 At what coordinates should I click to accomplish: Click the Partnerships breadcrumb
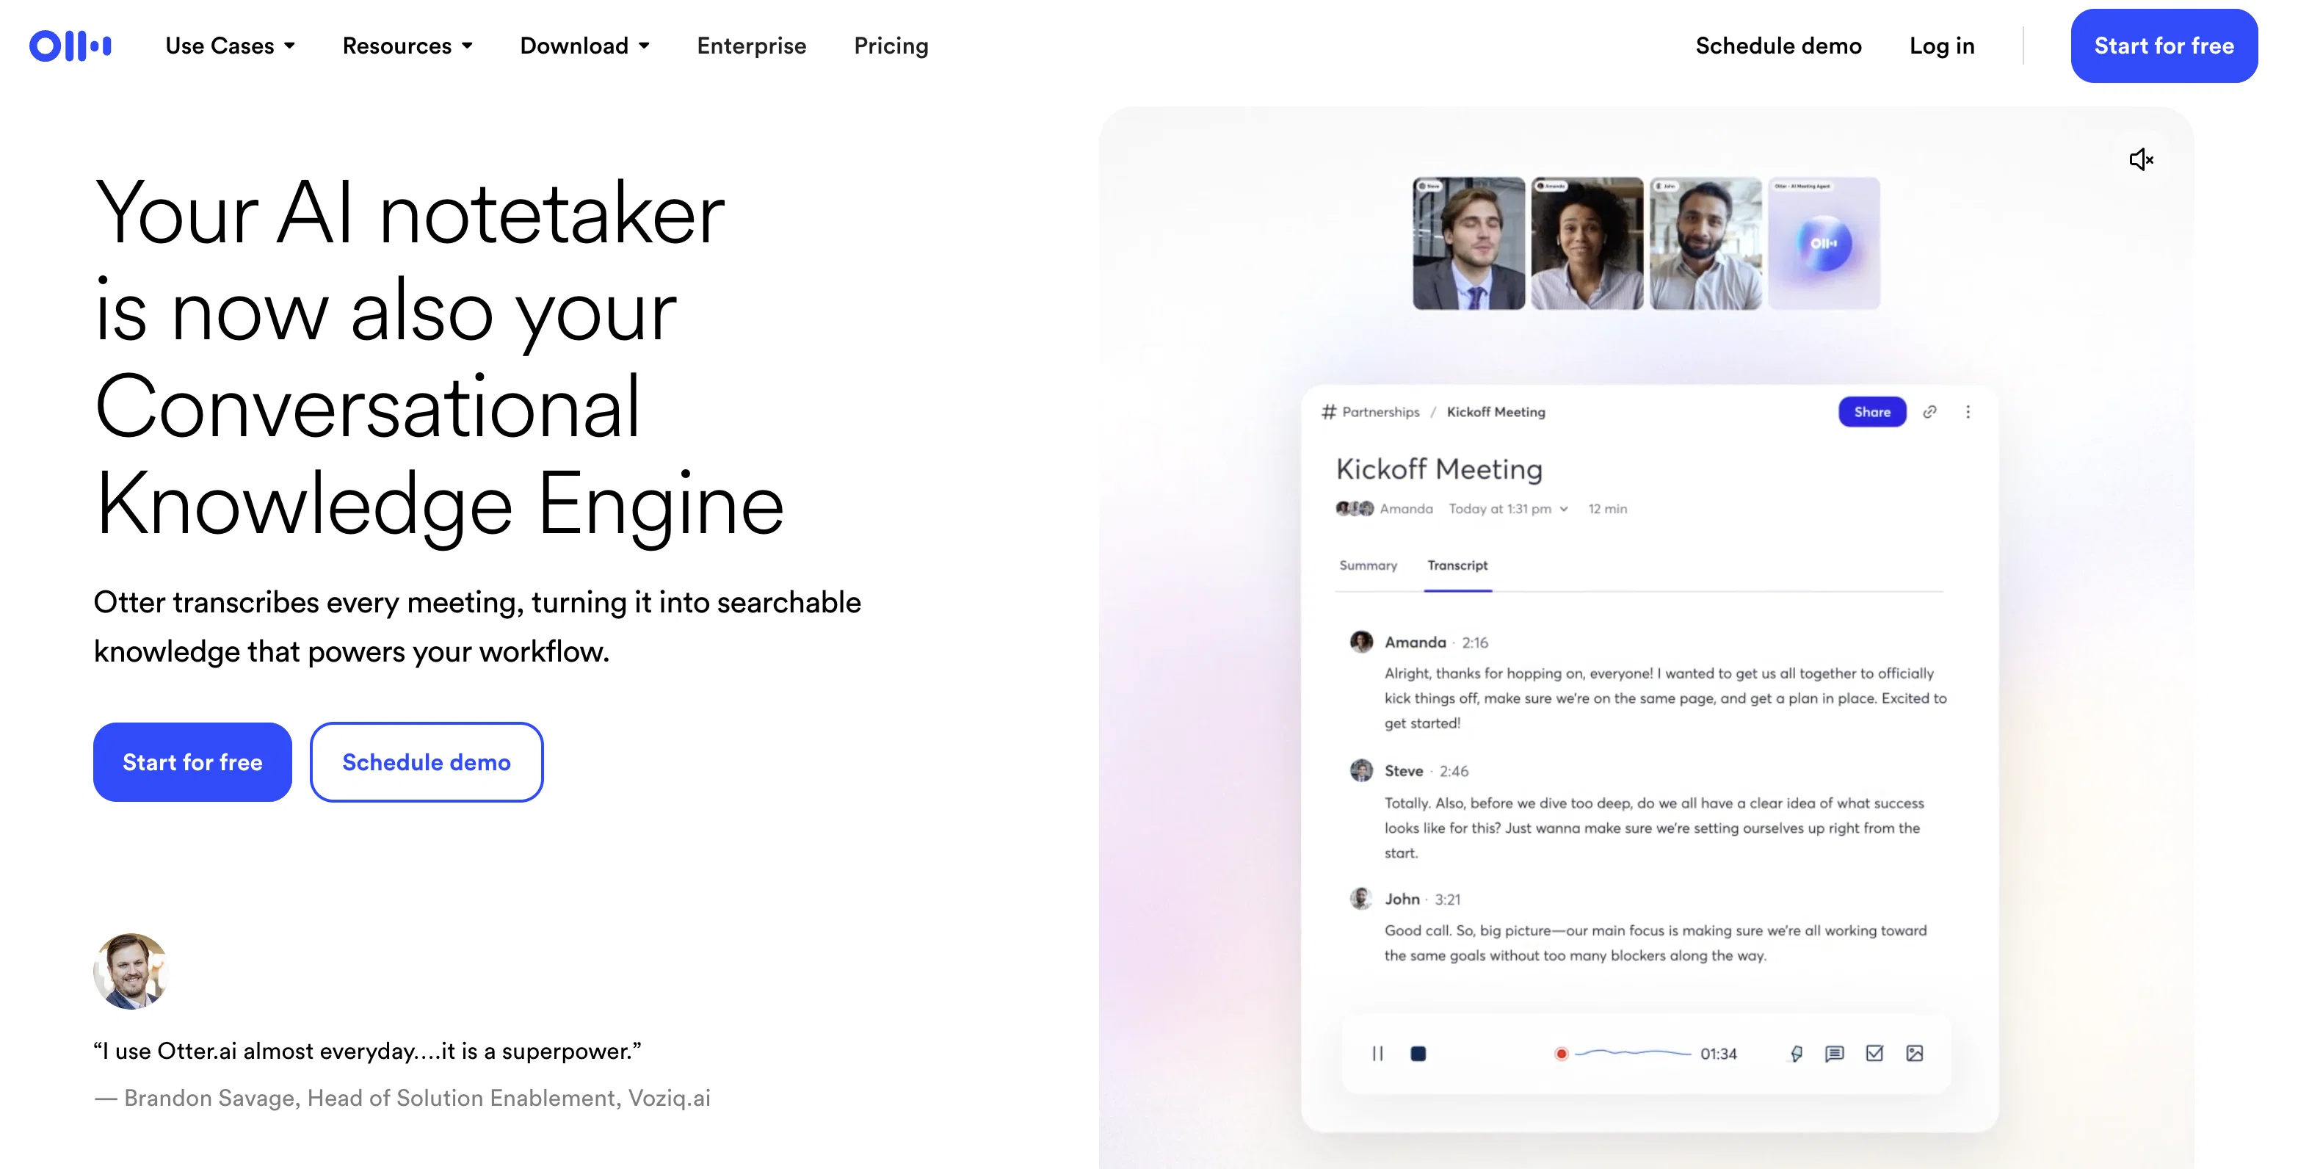1380,411
